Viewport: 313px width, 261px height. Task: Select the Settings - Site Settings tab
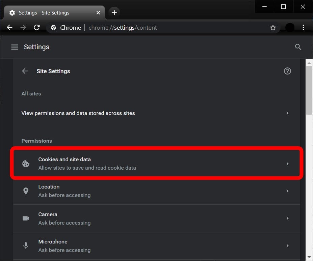pyautogui.click(x=51, y=13)
